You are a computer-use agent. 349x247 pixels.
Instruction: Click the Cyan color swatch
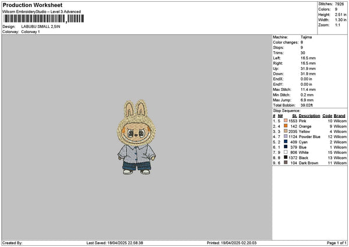tap(286, 142)
